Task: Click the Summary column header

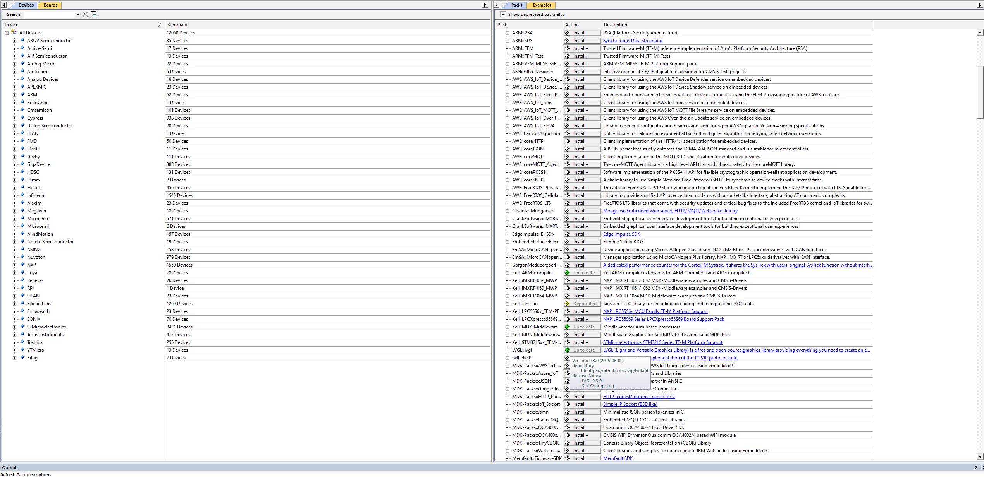Action: (327, 25)
